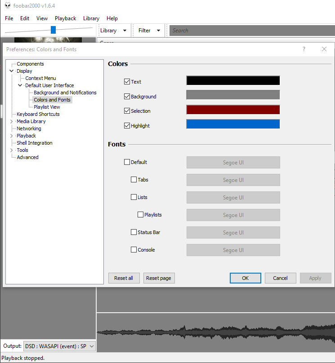335x363 pixels.
Task: Select Playlist View tree item
Action: 47,107
